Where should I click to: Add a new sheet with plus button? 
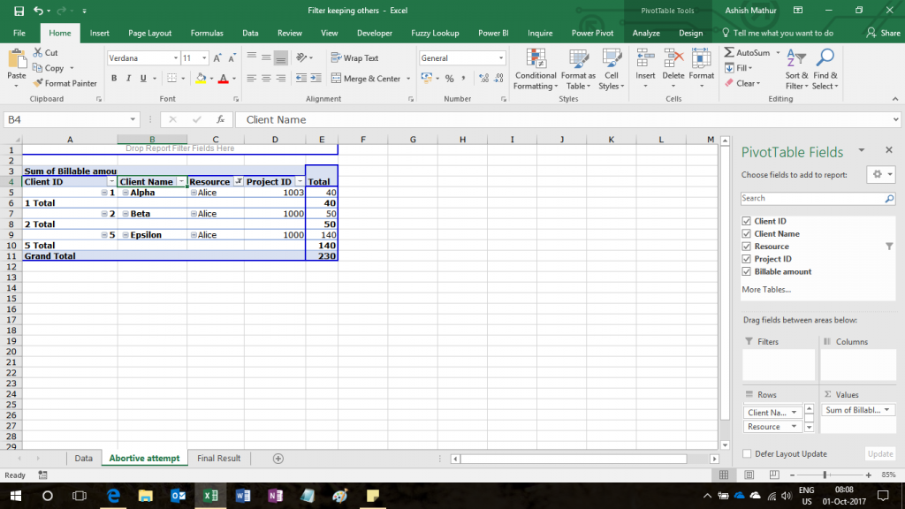pyautogui.click(x=278, y=459)
